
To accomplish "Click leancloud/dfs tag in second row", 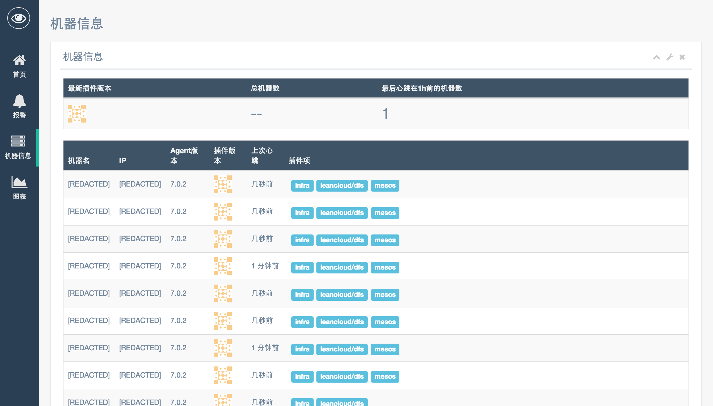I will pos(341,213).
